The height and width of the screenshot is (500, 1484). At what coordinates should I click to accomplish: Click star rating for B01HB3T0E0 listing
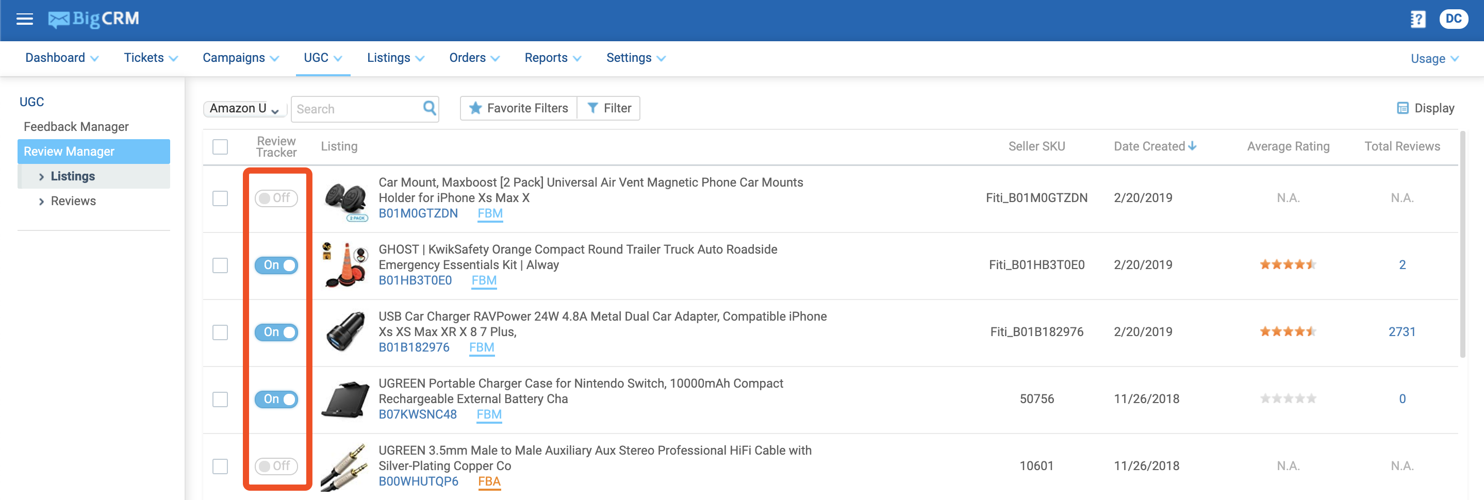coord(1288,265)
